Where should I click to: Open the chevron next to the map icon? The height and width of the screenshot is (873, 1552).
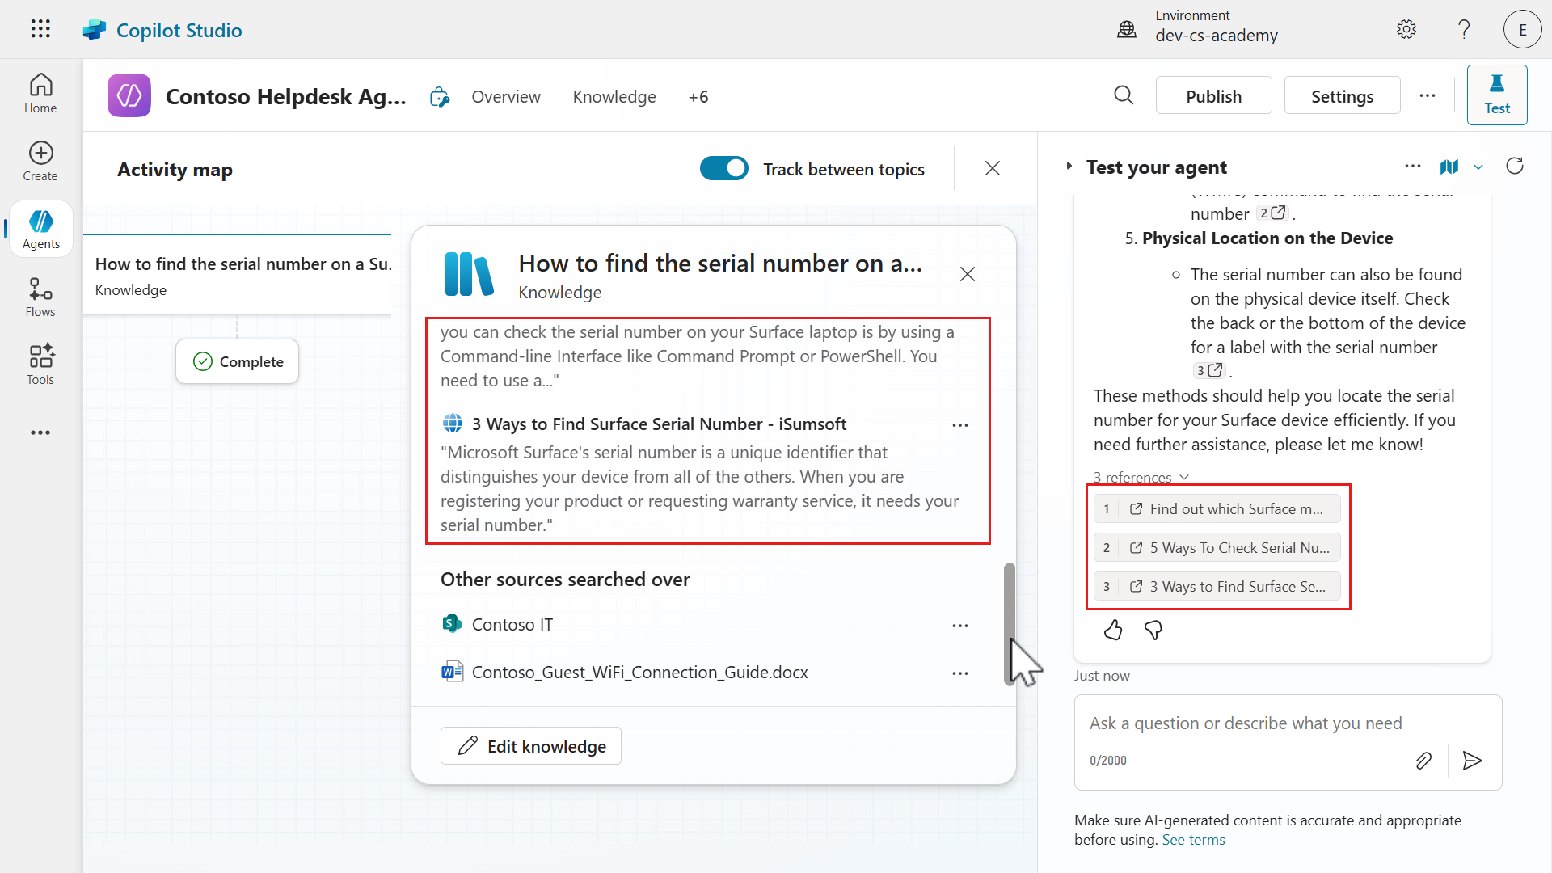(x=1479, y=167)
